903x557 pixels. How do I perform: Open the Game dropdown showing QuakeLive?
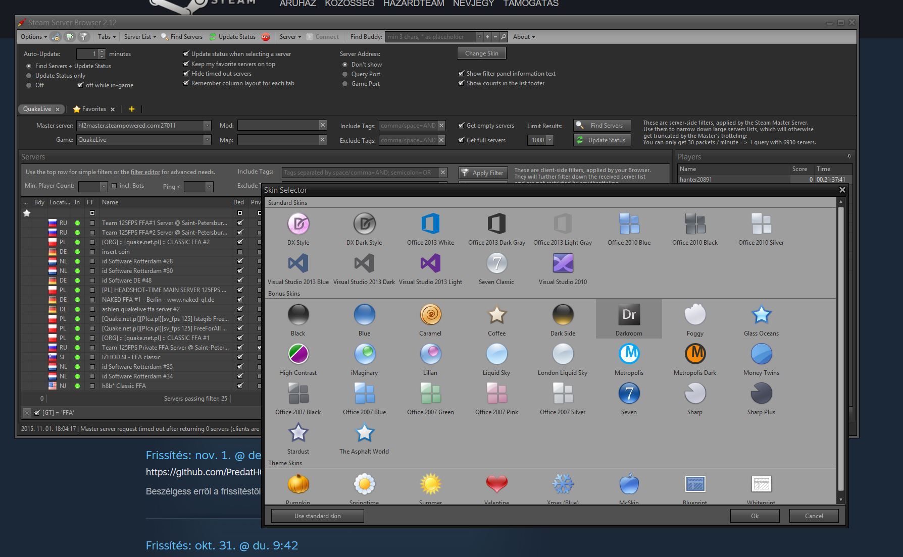[x=207, y=140]
